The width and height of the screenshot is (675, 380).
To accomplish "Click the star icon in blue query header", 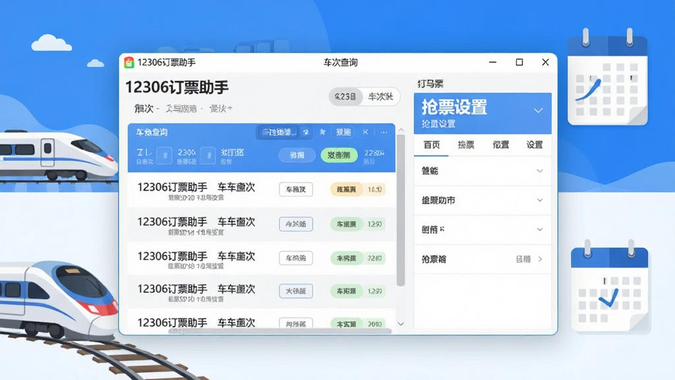I will click(322, 132).
